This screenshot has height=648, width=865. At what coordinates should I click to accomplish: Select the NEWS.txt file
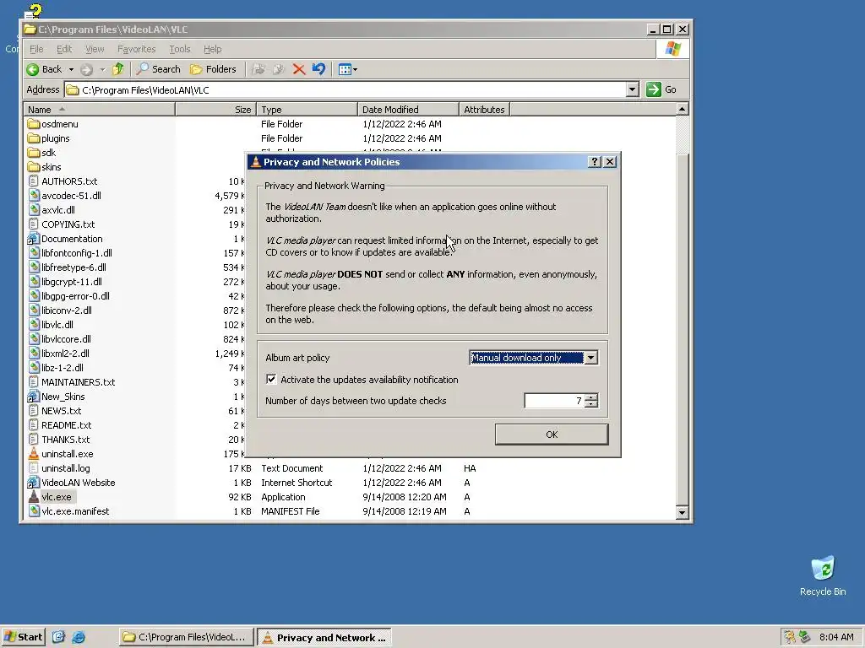coord(61,411)
